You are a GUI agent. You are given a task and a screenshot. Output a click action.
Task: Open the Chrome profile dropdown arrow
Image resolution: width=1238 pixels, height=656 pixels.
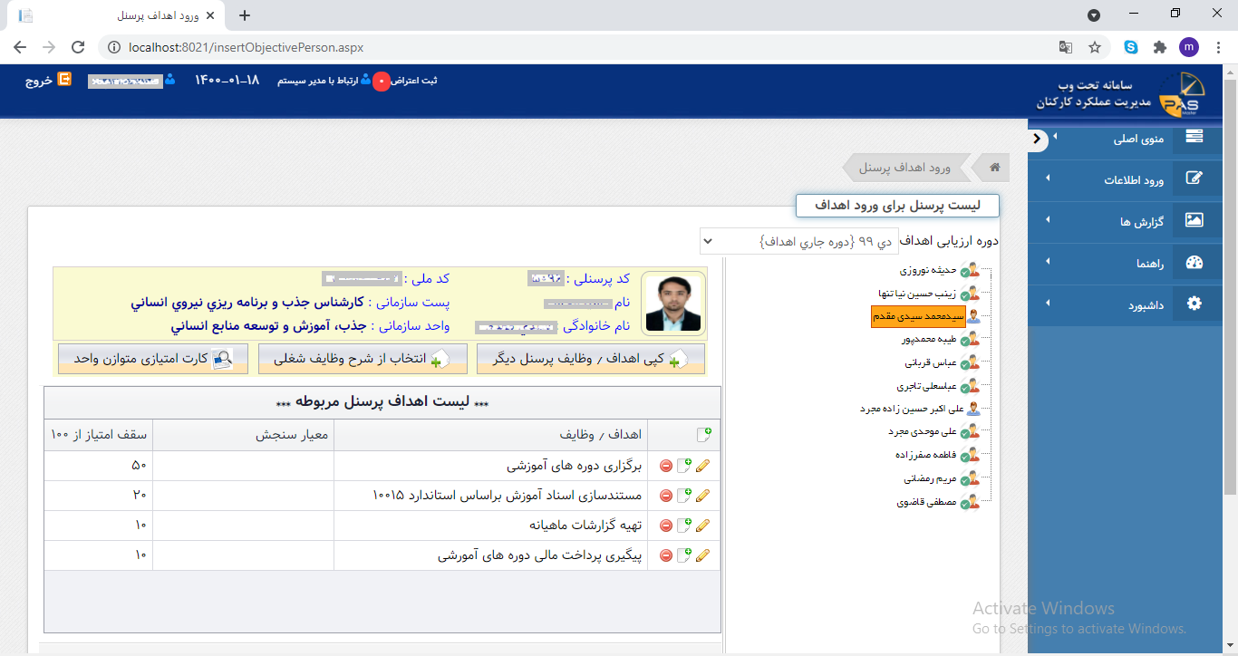point(1094,15)
